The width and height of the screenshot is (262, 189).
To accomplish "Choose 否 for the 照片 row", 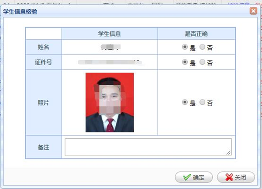I will (x=202, y=102).
